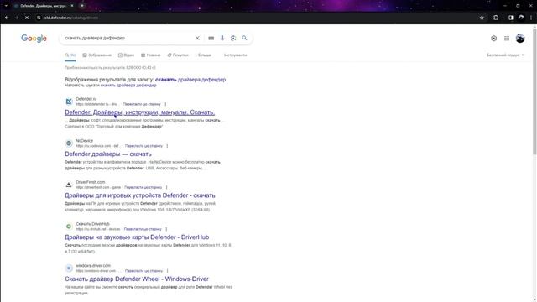Viewport: 537px width, 302px height.
Task: Select the All results tab
Action: tap(70, 55)
